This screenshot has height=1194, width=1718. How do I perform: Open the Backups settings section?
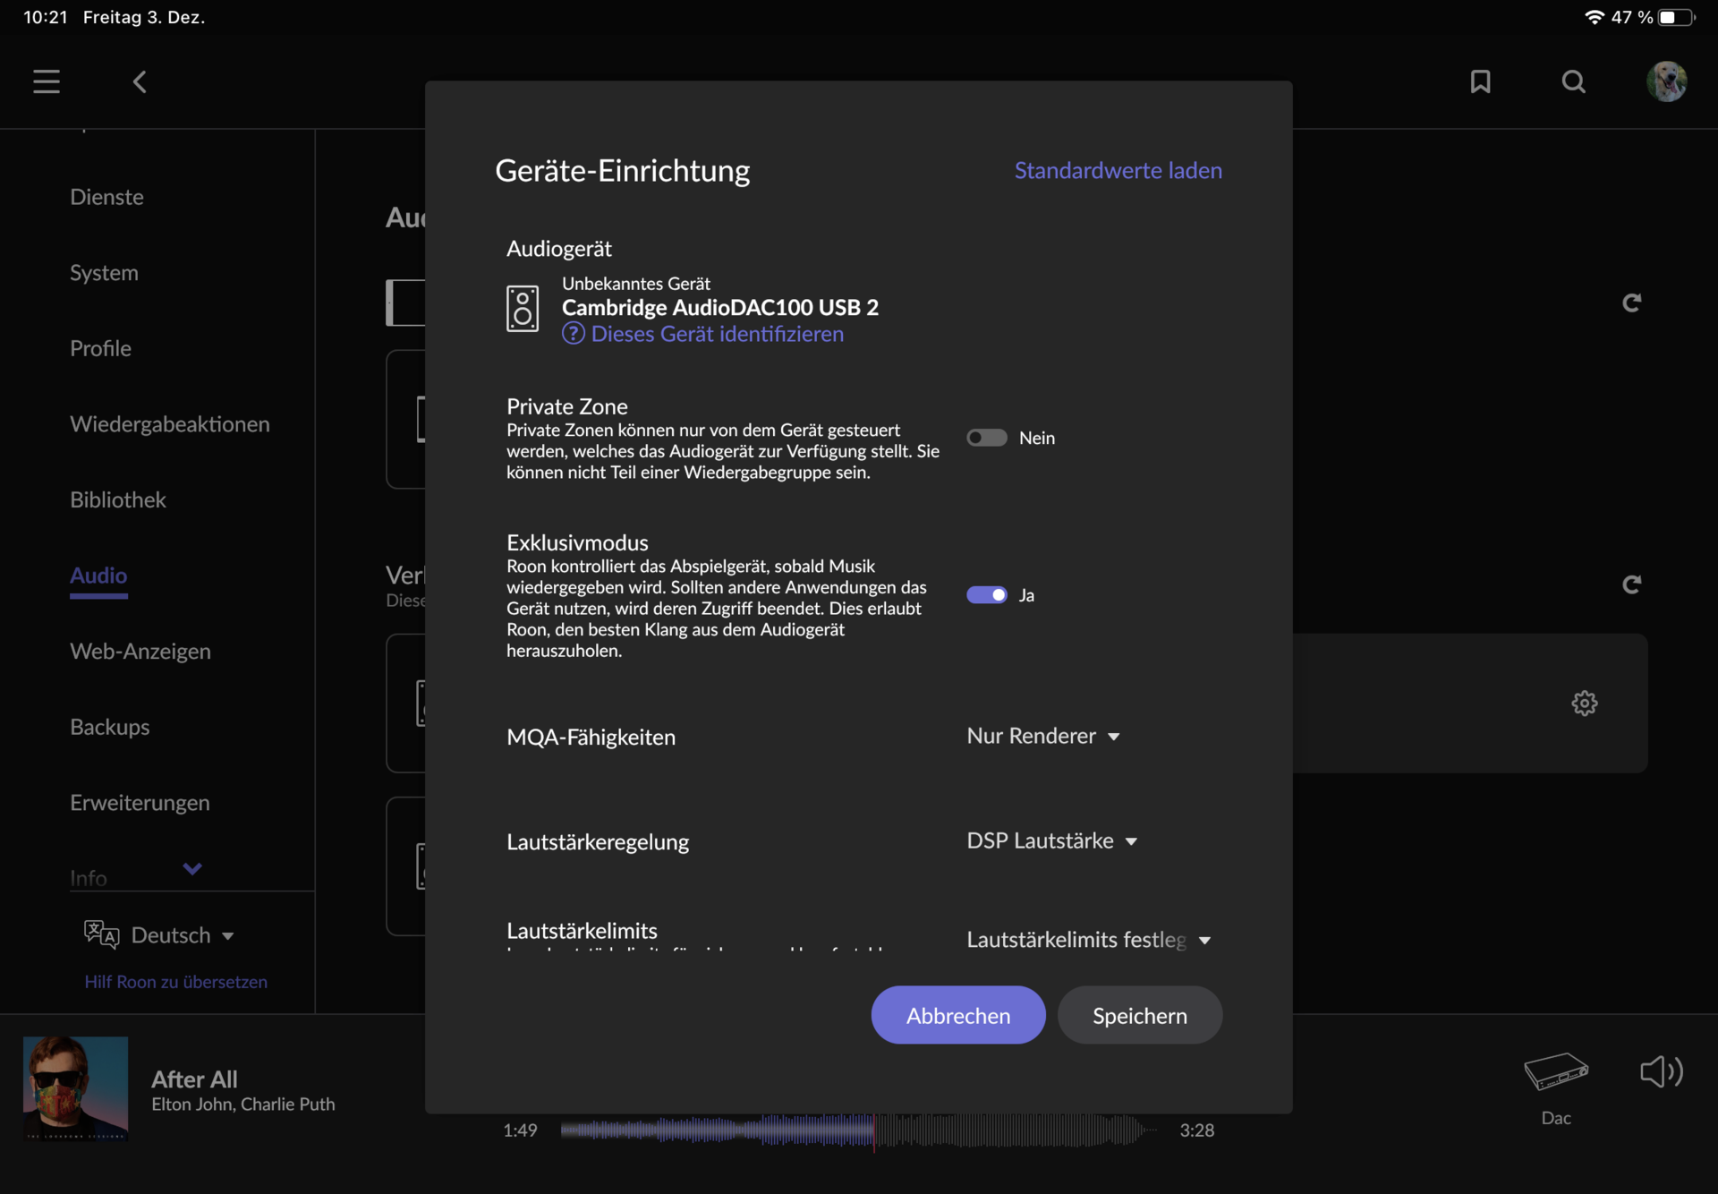[x=110, y=727]
